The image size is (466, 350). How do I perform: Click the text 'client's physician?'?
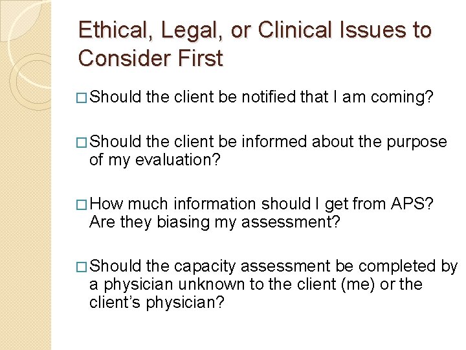pyautogui.click(x=157, y=303)
